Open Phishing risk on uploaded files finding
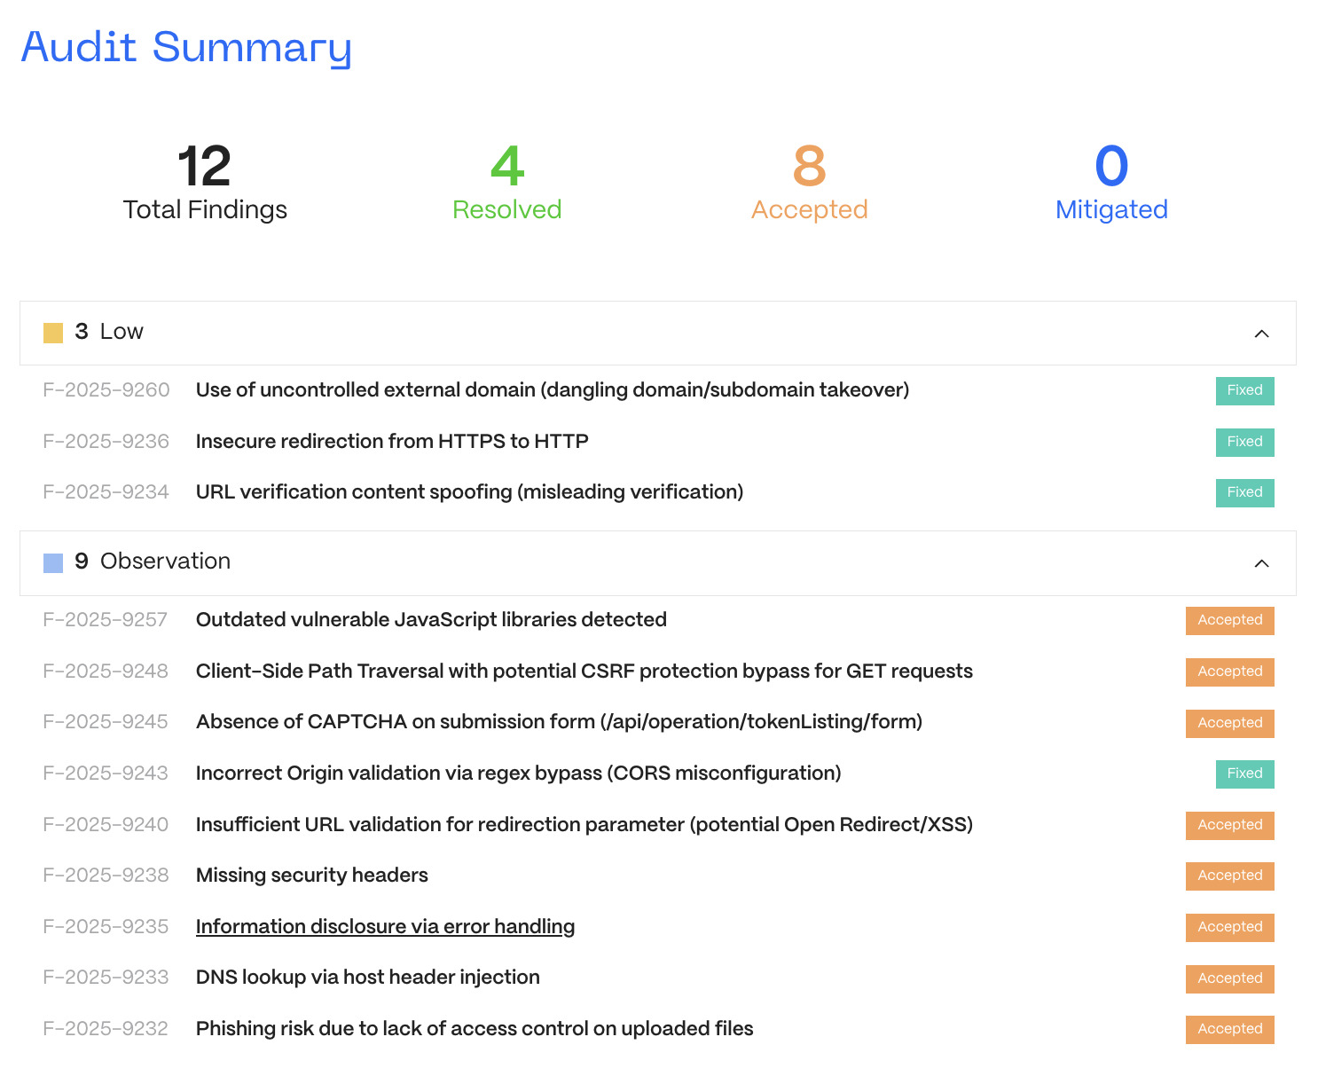Viewport: 1318px width, 1084px height. point(475,1029)
